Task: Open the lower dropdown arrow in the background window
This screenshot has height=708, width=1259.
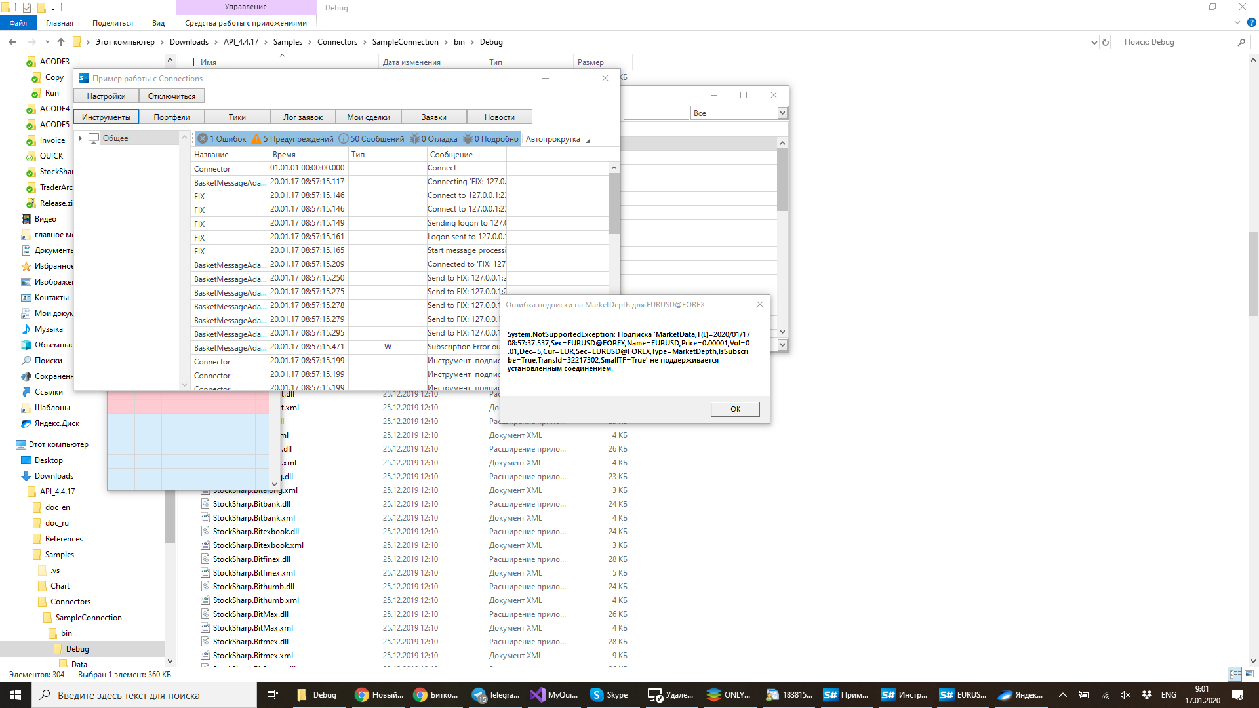Action: [x=782, y=344]
